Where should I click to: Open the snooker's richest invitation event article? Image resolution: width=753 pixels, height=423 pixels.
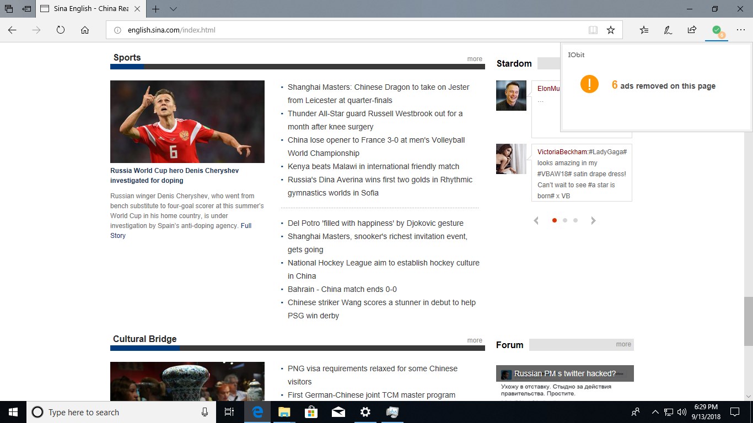(378, 243)
